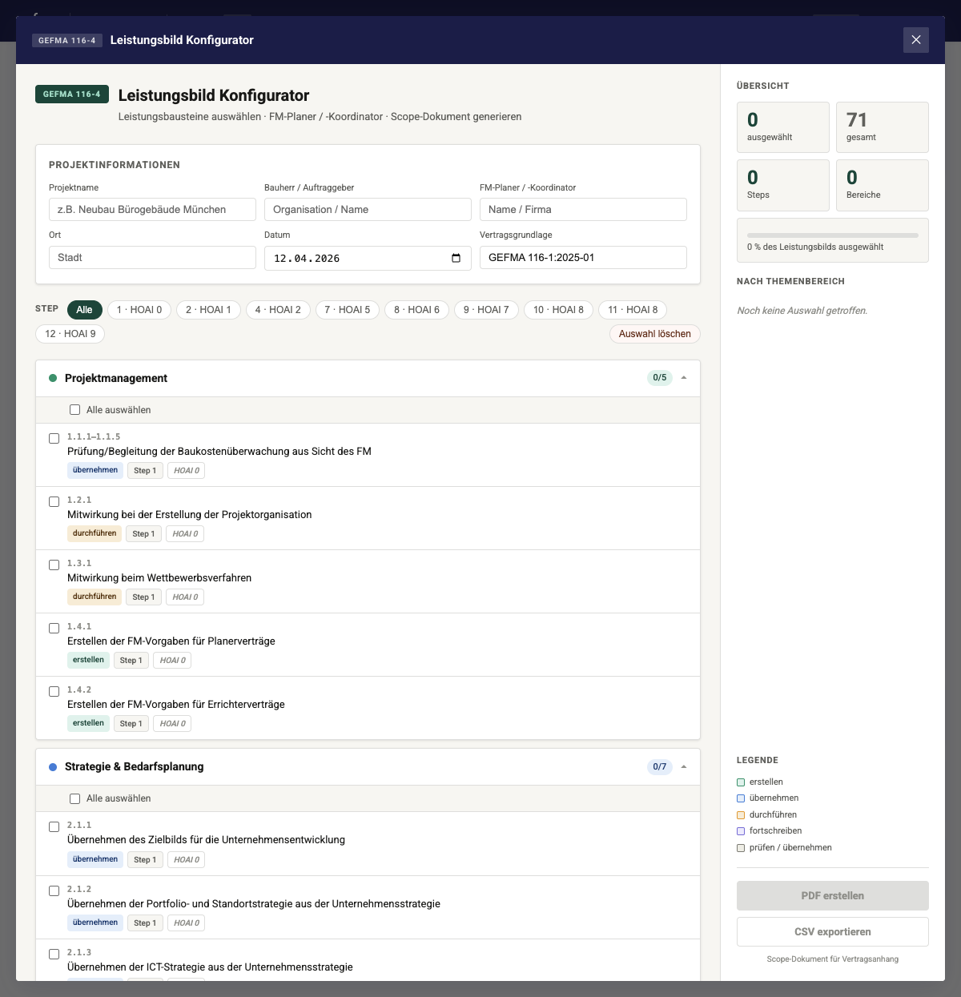Image resolution: width=961 pixels, height=997 pixels.
Task: Click the blue Strategie & Bedarfsplanung dot
Action: 53,767
